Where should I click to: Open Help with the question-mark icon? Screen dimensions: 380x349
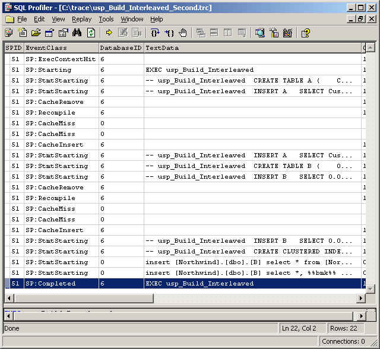pyautogui.click(x=305, y=33)
